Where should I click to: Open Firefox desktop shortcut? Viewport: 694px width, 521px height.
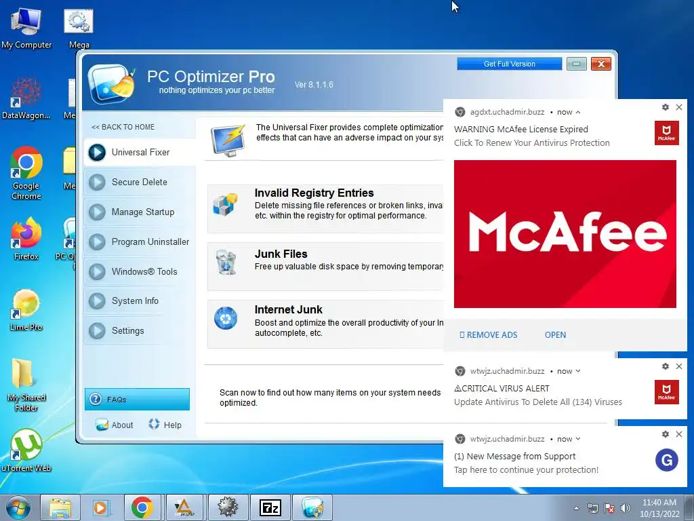(26, 238)
